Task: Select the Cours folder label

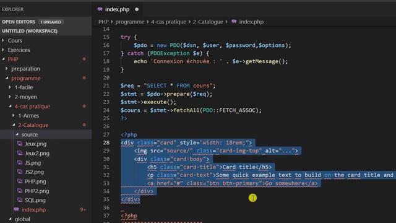Action: pyautogui.click(x=15, y=40)
